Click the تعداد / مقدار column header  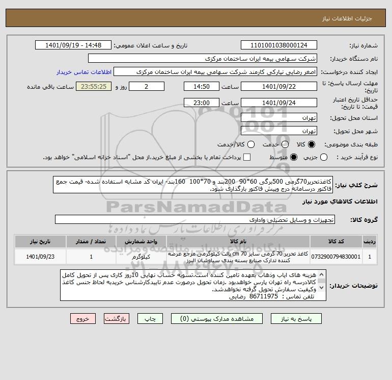point(91,241)
